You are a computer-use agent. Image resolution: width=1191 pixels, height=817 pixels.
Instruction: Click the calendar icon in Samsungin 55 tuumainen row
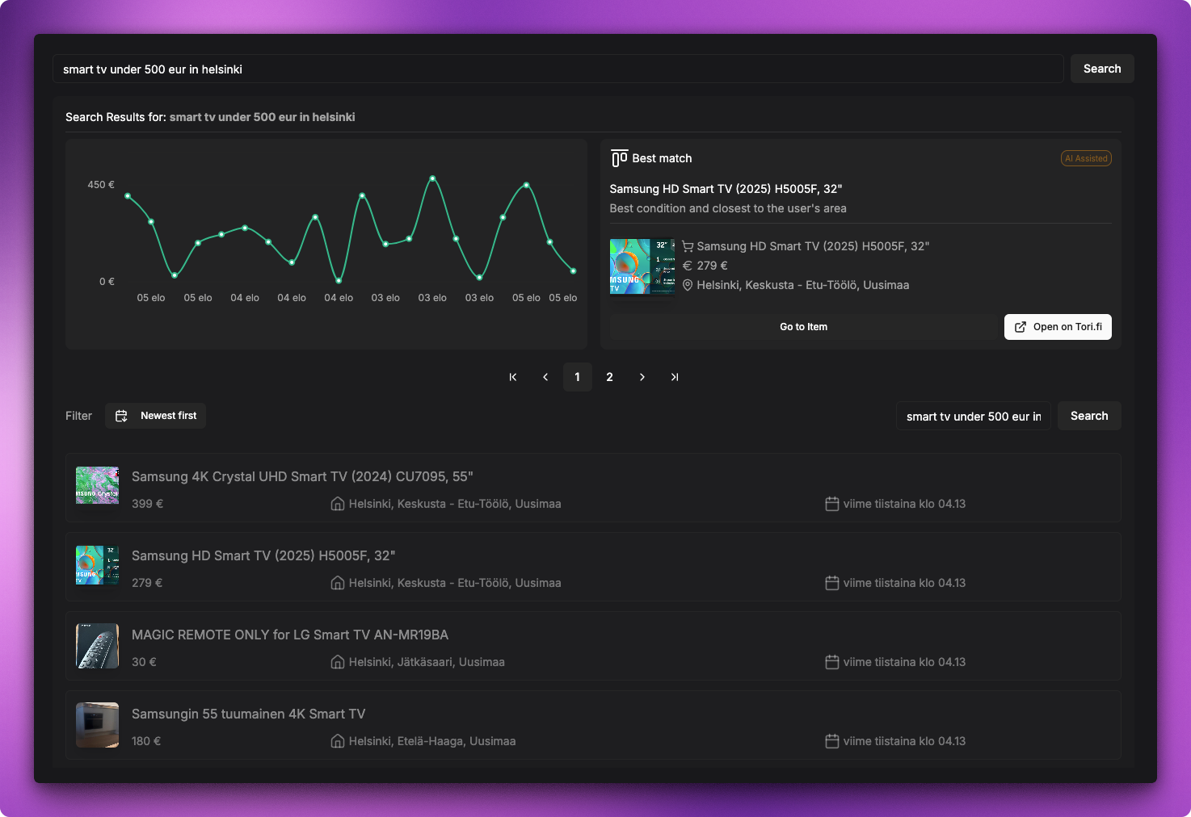(832, 741)
